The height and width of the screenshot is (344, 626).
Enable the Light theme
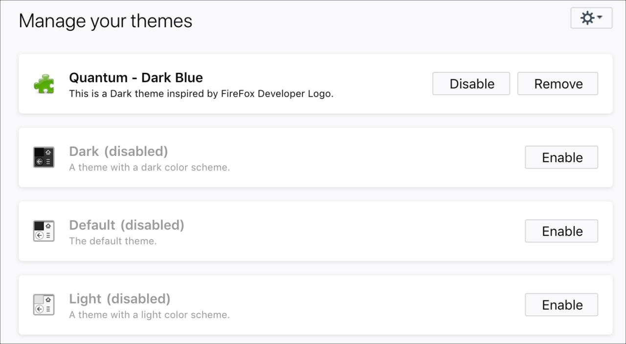click(561, 305)
